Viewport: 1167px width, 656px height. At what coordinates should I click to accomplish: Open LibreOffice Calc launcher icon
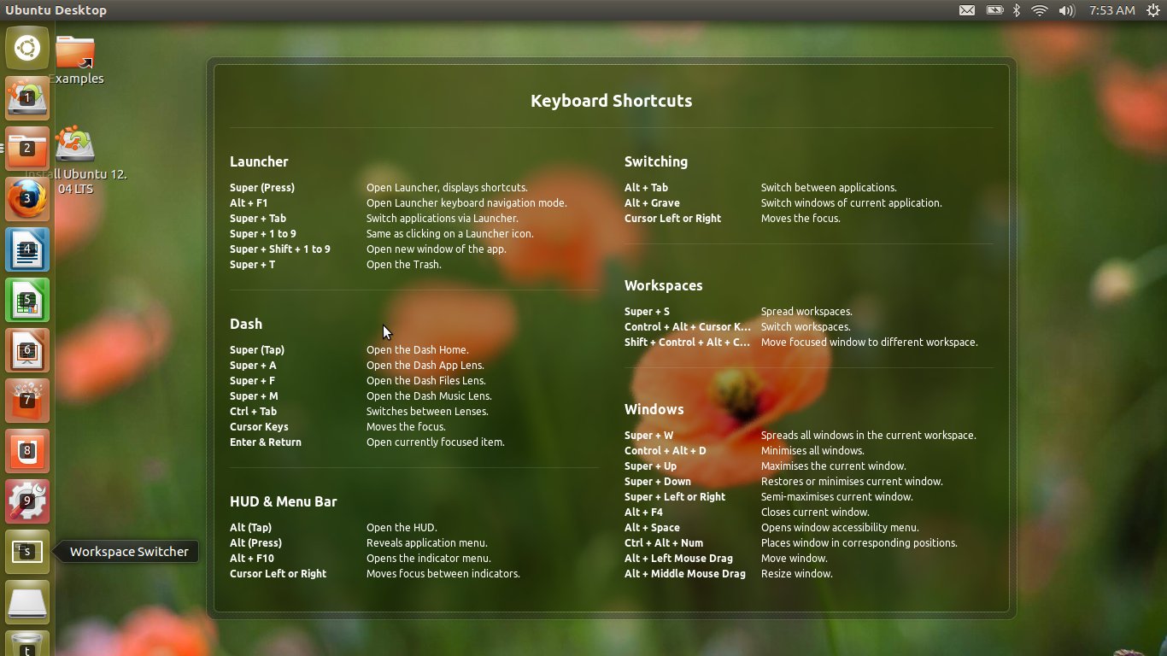click(x=27, y=300)
